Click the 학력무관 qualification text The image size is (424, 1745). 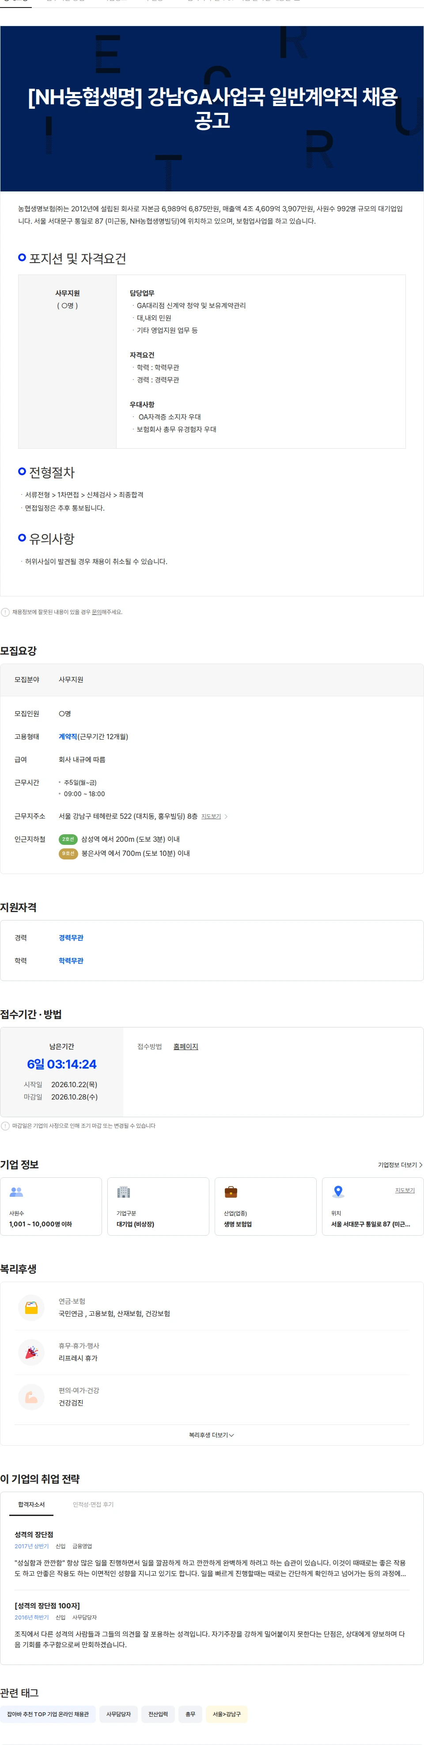pos(71,961)
